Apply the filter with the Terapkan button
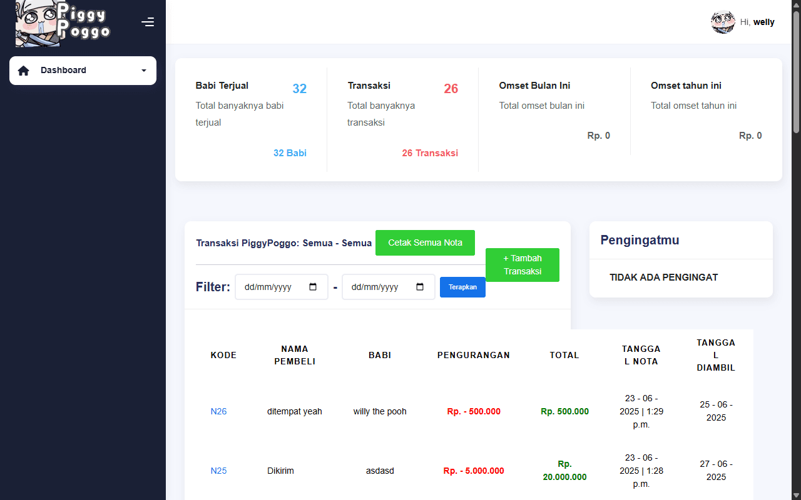 point(462,287)
